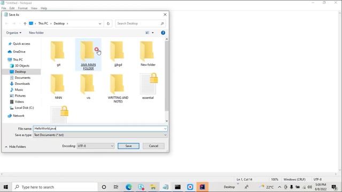Open the Encoding UTF-8 dropdown
Screen dimensions: 342x192
point(95,146)
